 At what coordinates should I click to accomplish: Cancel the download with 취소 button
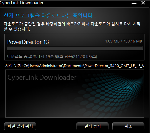click(x=128, y=126)
